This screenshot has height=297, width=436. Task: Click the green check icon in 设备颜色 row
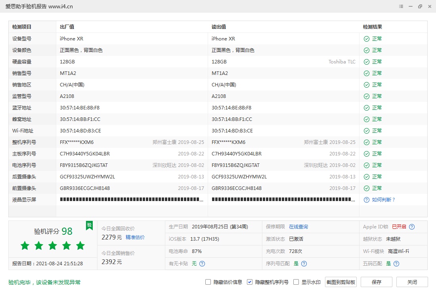click(367, 50)
